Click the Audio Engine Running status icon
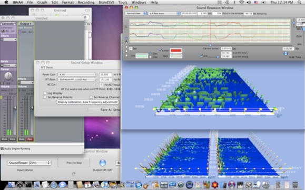This screenshot has height=190, width=305. (x=2, y=149)
